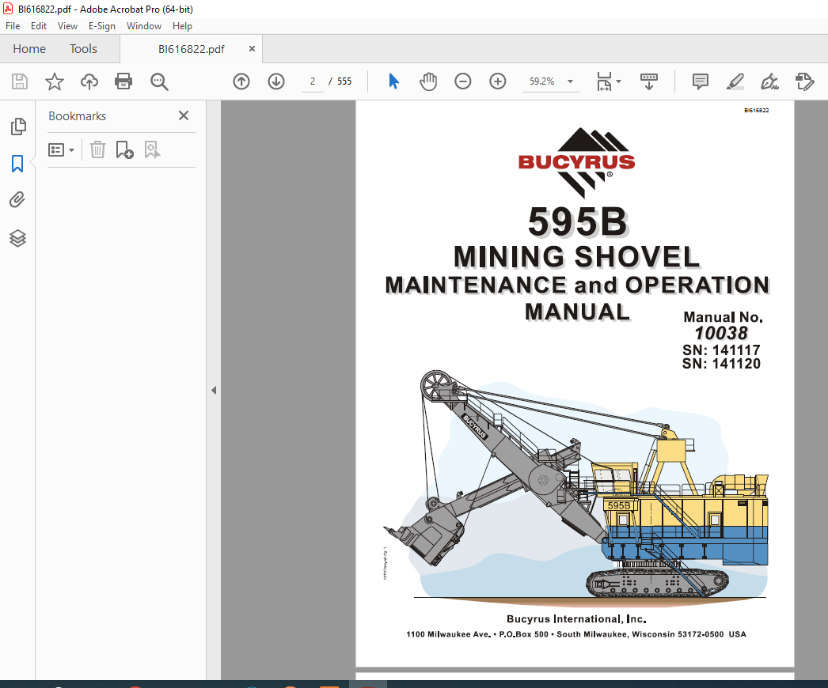828x688 pixels.
Task: Add a sticky note comment
Action: pyautogui.click(x=701, y=81)
